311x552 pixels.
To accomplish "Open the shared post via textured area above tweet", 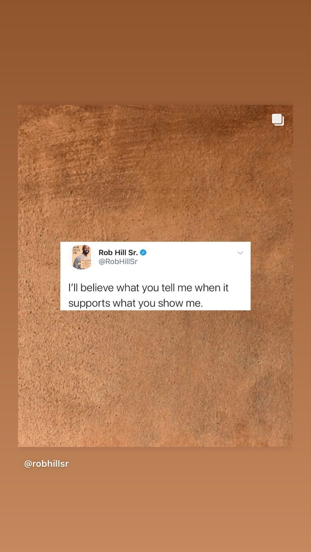I will (155, 173).
